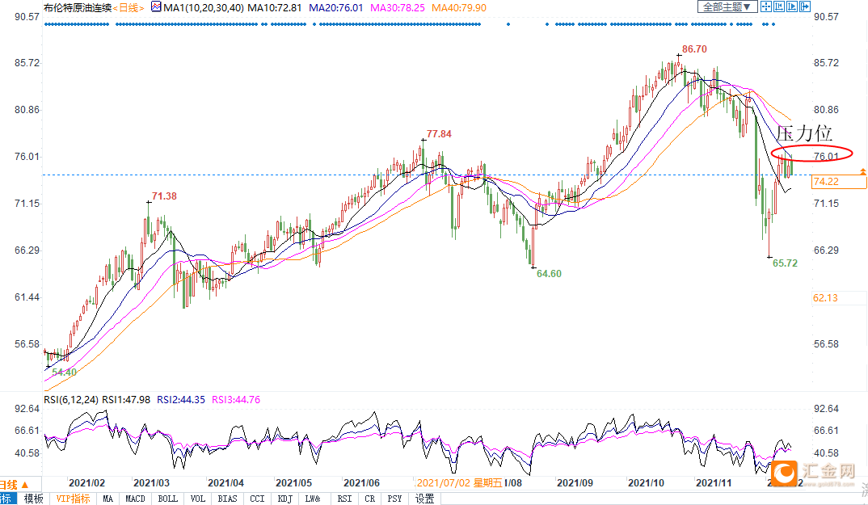This screenshot has width=868, height=505.
Task: Click the 56.58 right axis label
Action: click(826, 344)
